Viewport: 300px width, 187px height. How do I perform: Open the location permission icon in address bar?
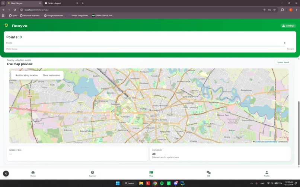(x=264, y=10)
